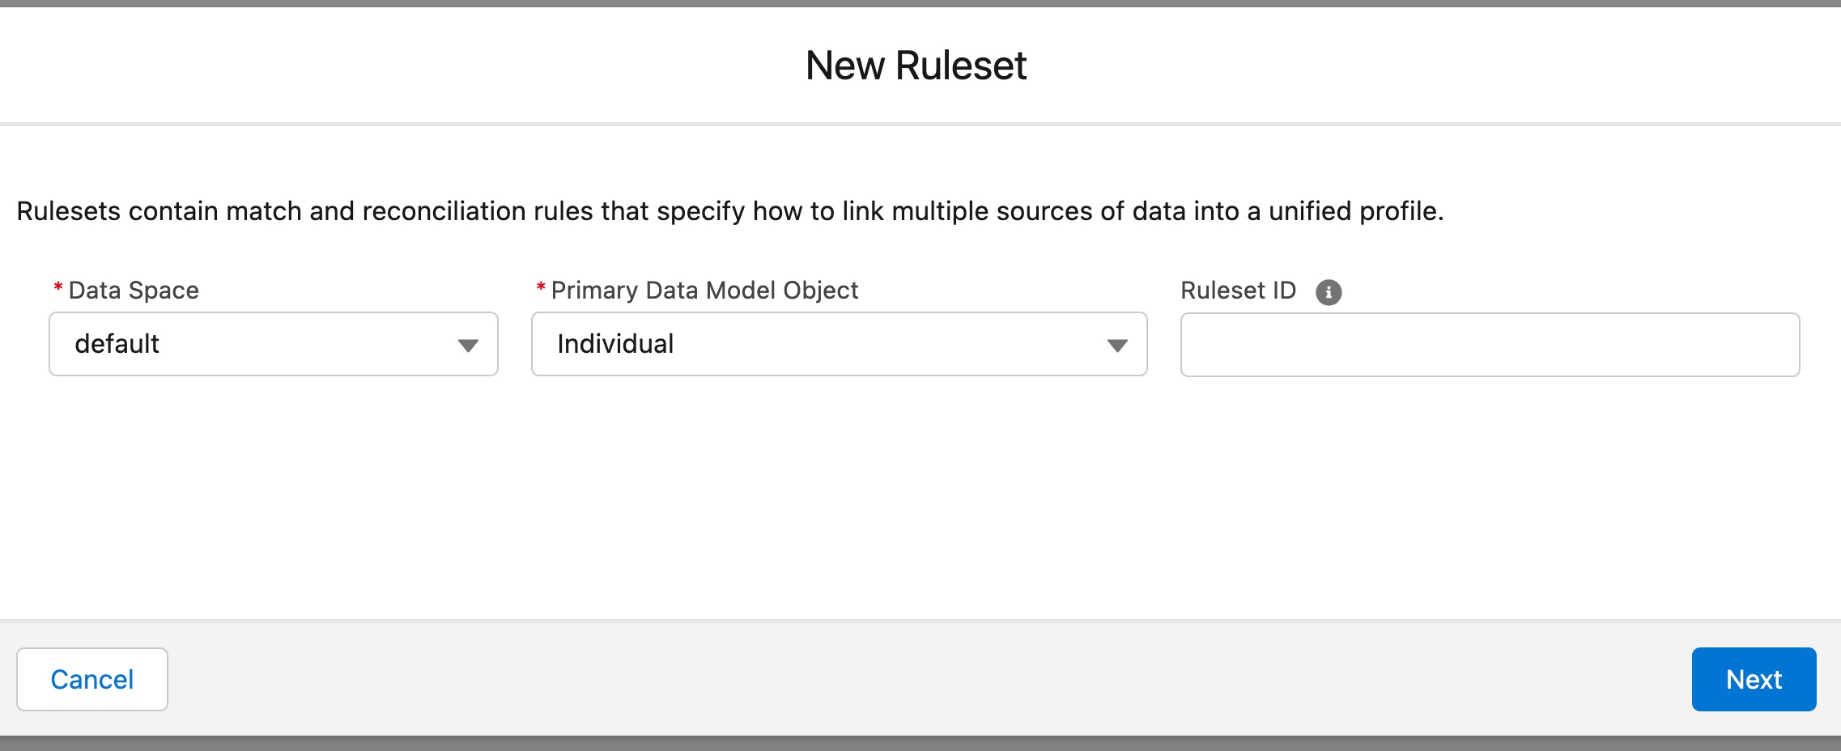This screenshot has height=751, width=1841.
Task: Click the Primary Data Model Object arrow icon
Action: [x=1117, y=346]
